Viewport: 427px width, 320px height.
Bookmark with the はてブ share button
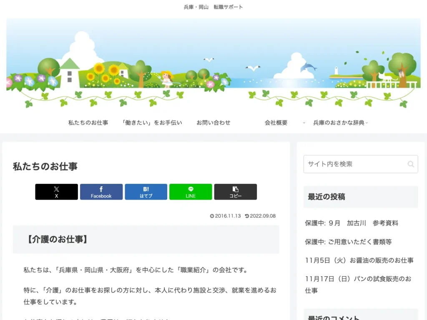point(146,192)
